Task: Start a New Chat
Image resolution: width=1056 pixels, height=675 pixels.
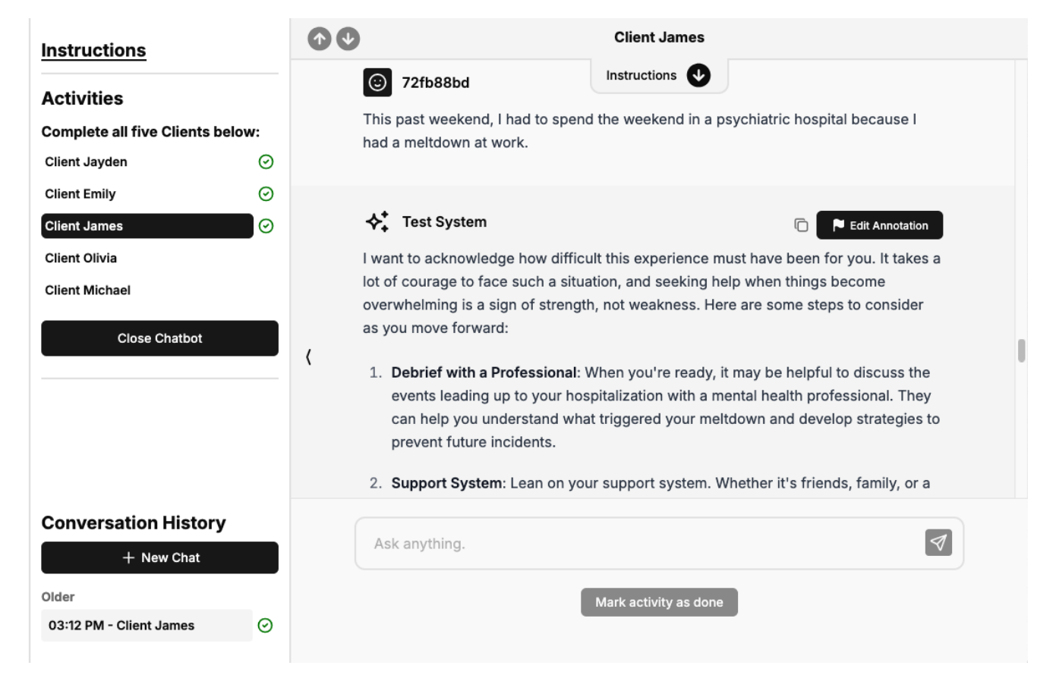Action: tap(159, 558)
